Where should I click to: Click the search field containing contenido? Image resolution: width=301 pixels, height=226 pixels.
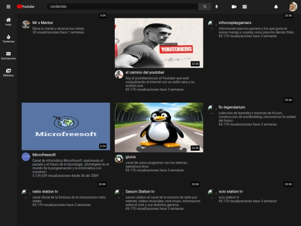coord(123,7)
